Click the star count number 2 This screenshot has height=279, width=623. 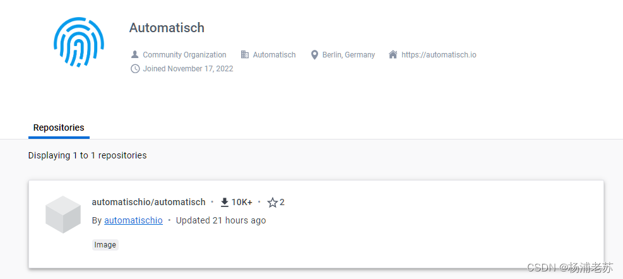(x=282, y=202)
